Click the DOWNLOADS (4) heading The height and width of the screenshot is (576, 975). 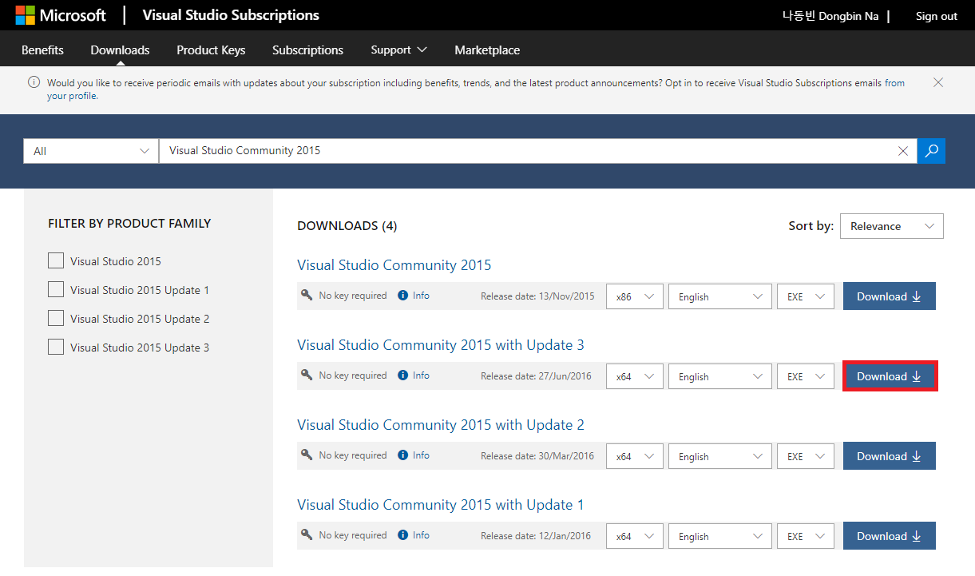[347, 226]
